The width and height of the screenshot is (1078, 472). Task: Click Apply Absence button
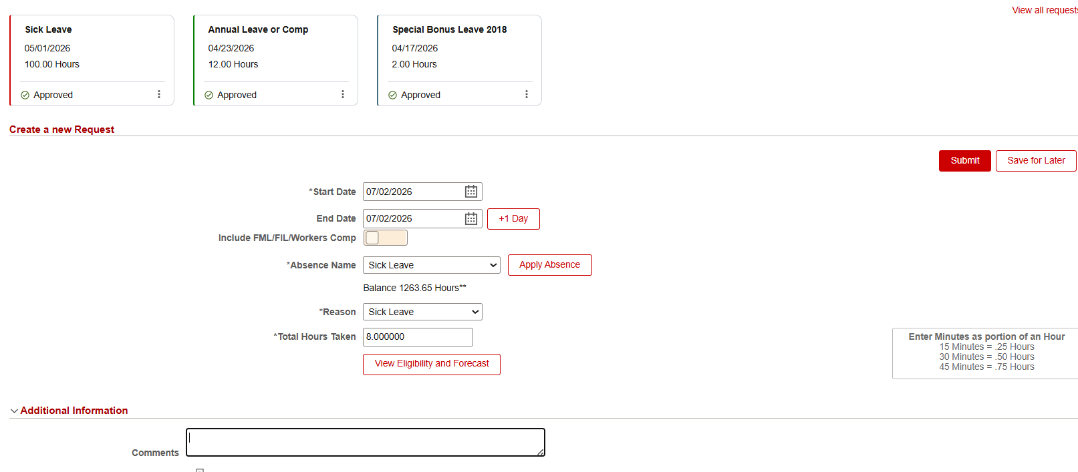[x=550, y=265]
